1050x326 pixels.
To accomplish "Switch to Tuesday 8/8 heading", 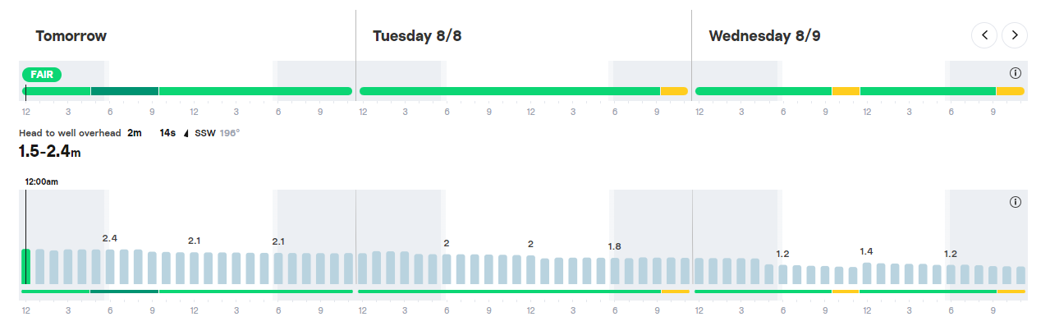I will coord(417,36).
